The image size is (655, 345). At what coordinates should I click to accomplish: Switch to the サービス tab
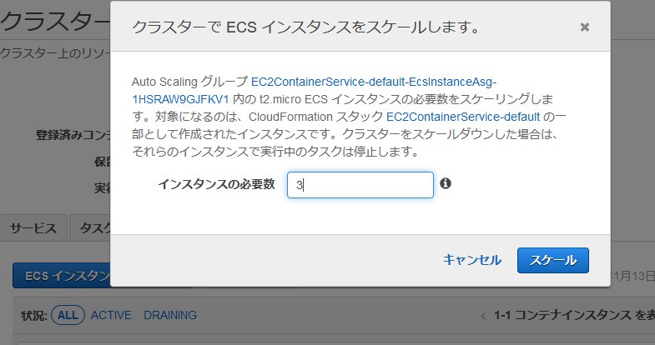33,229
